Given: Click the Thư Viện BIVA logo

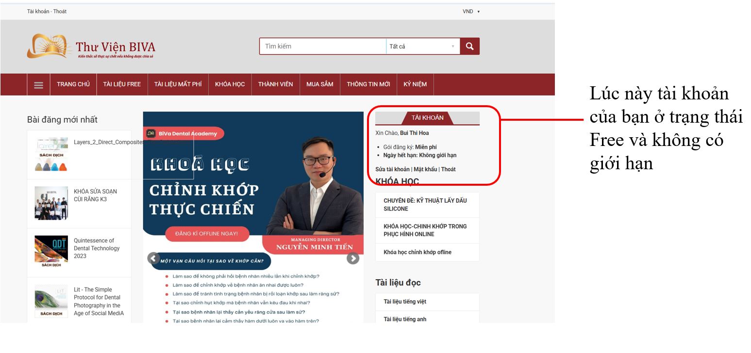Looking at the screenshot, I should pos(91,47).
